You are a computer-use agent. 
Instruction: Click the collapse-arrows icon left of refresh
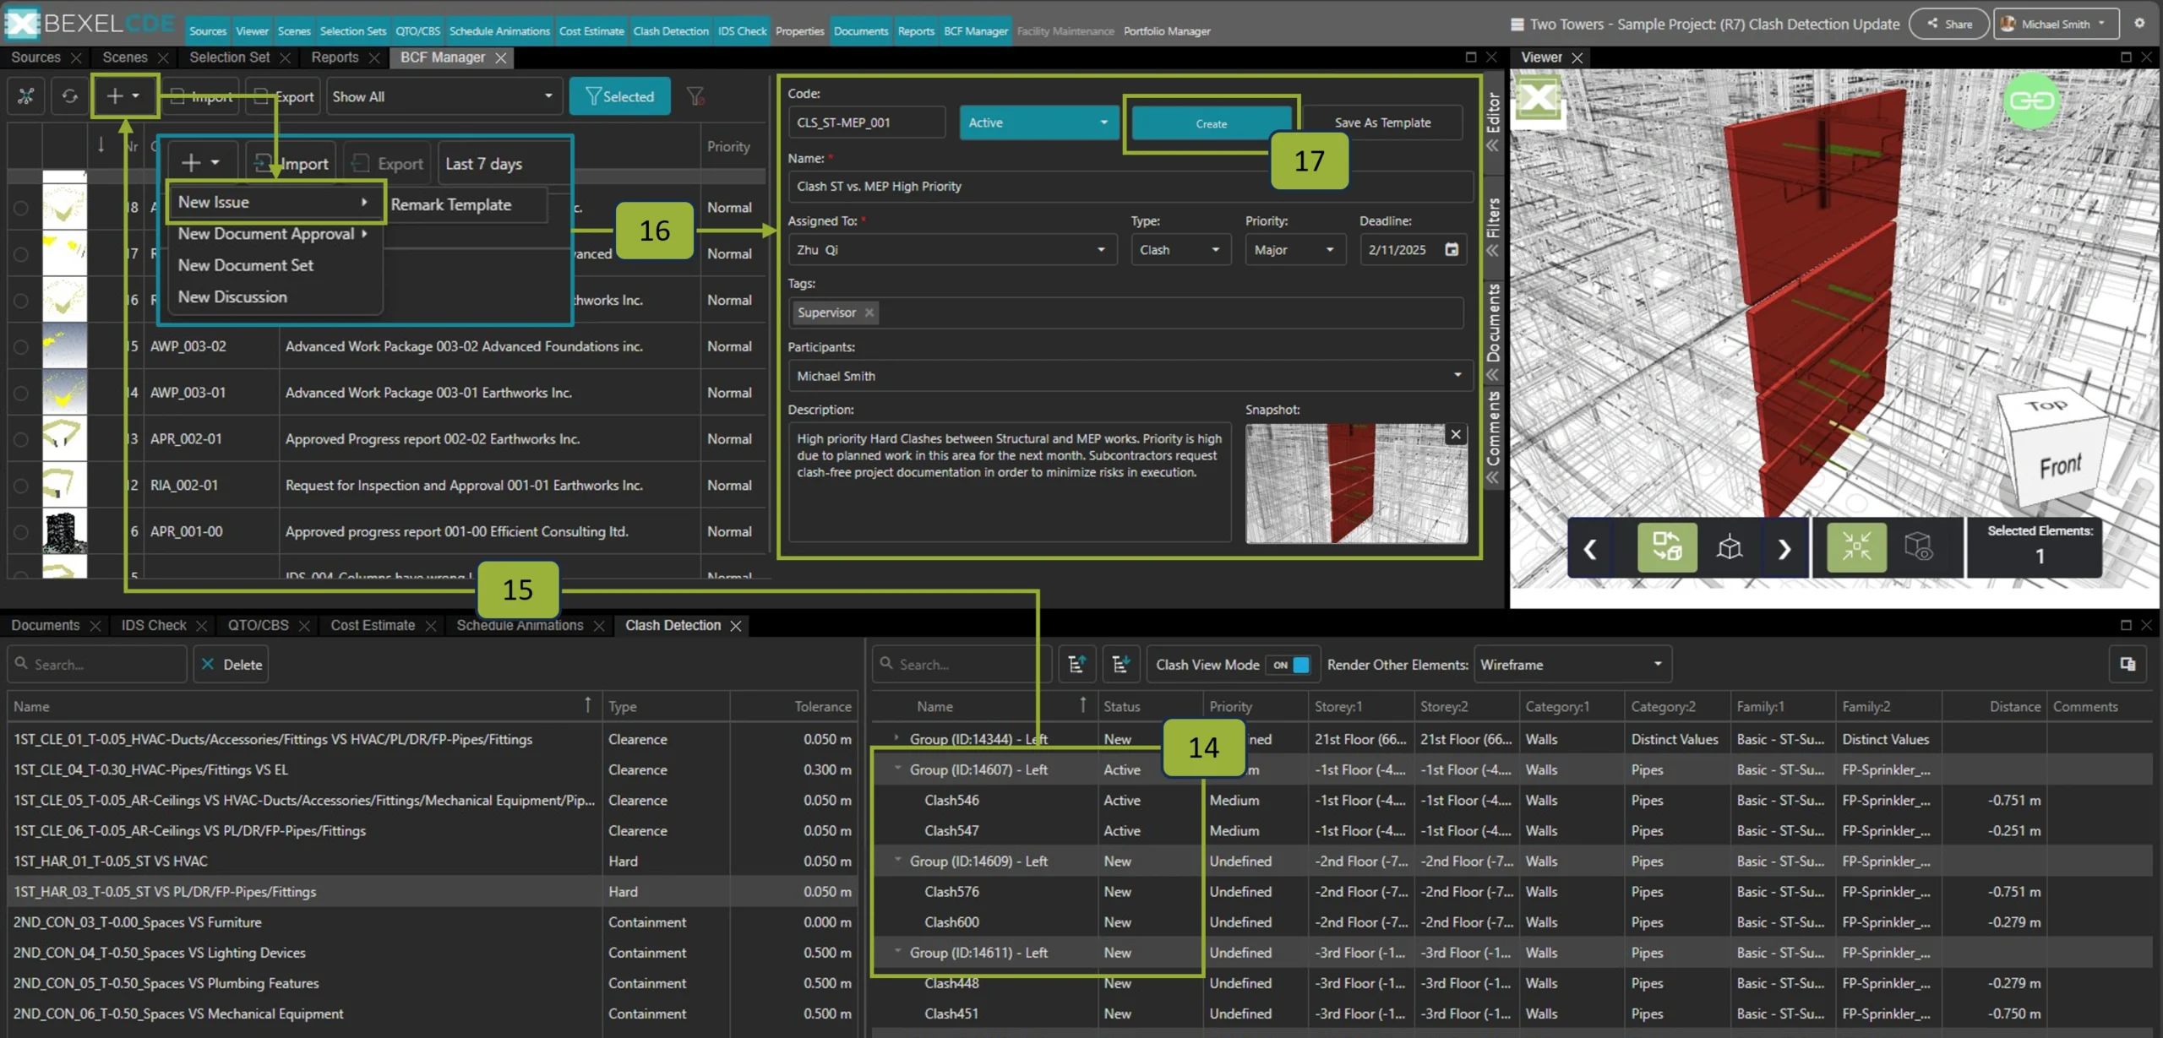coord(26,96)
